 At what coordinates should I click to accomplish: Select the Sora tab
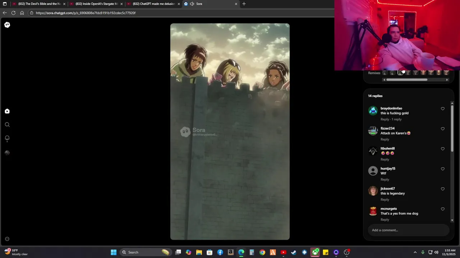211,4
